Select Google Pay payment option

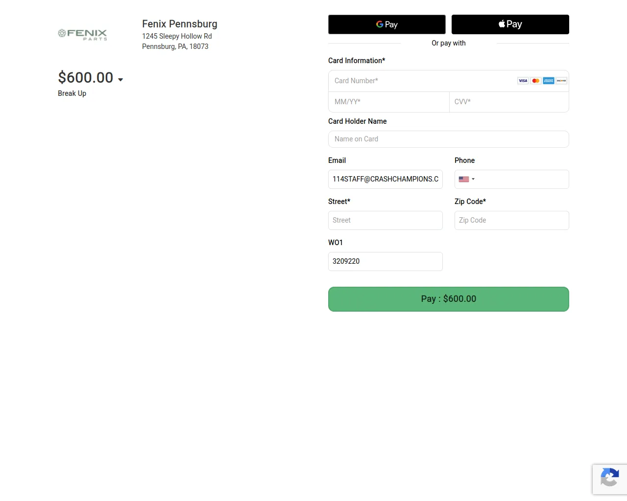pos(386,24)
